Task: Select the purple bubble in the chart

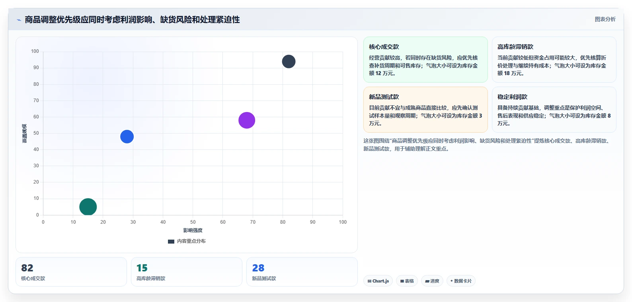Action: pos(247,120)
